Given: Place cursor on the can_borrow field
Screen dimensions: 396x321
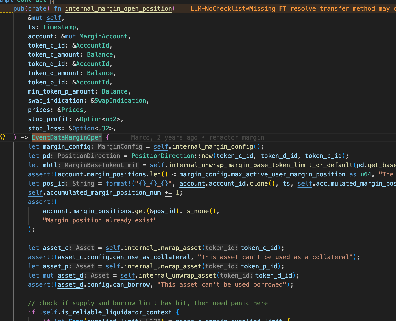Looking at the screenshot, I should coord(131,285).
